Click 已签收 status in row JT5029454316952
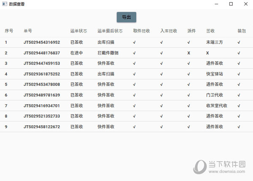The height and width of the screenshot is (181, 253). [x=77, y=42]
